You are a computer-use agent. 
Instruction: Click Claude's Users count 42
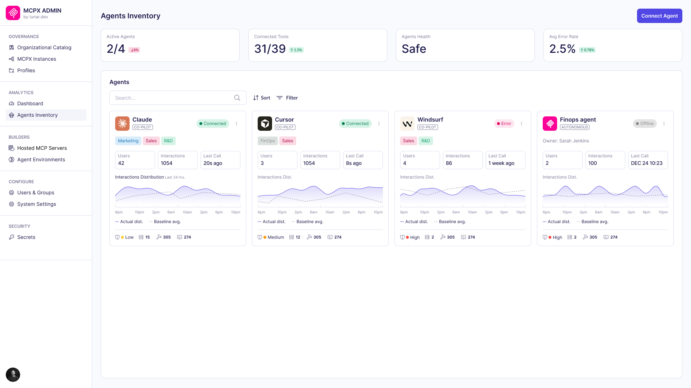tap(135, 160)
